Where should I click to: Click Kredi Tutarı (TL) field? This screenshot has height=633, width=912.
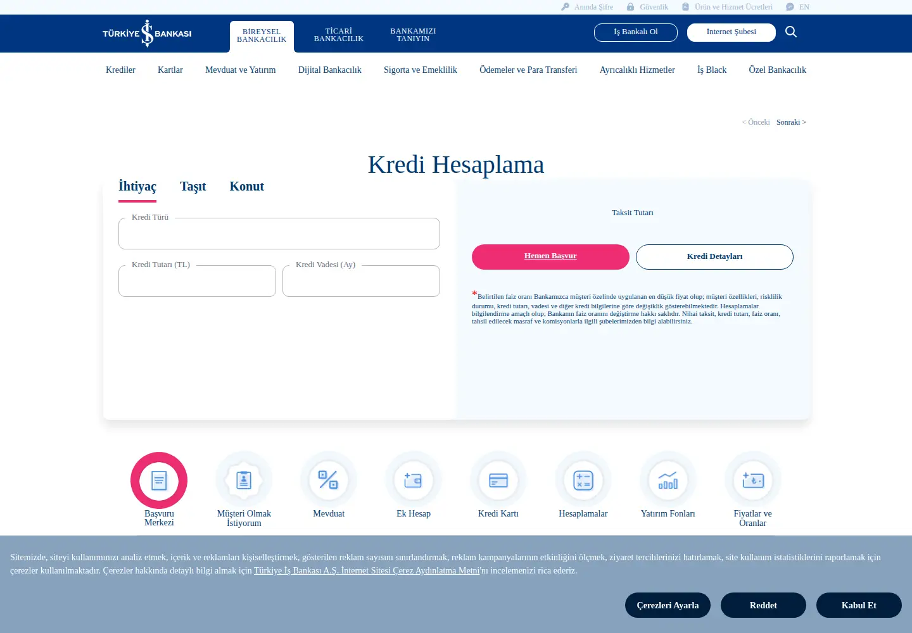pos(197,281)
